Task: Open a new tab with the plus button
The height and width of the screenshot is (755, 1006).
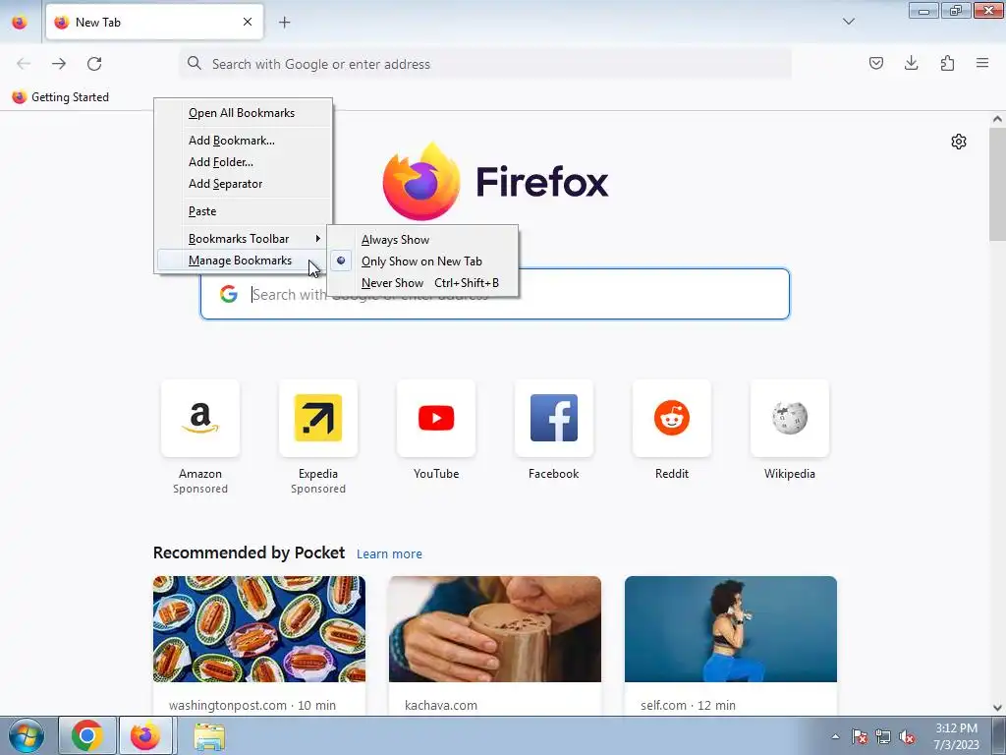Action: 284,23
